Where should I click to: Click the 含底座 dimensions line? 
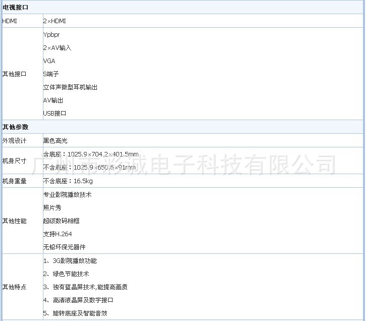point(91,154)
